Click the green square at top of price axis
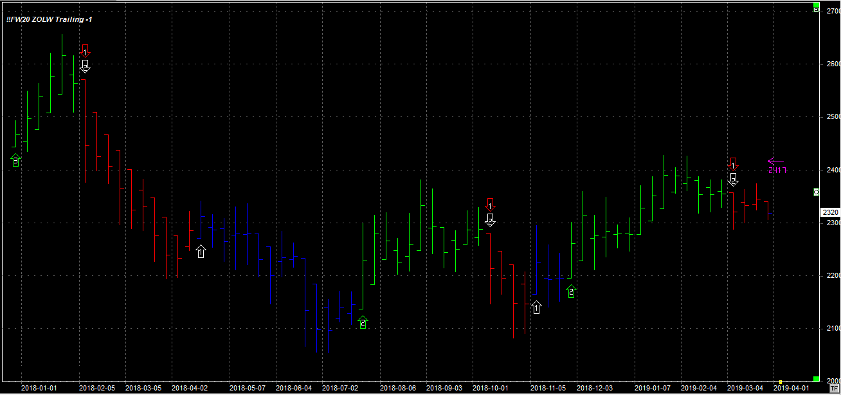The width and height of the screenshot is (841, 395). click(817, 9)
